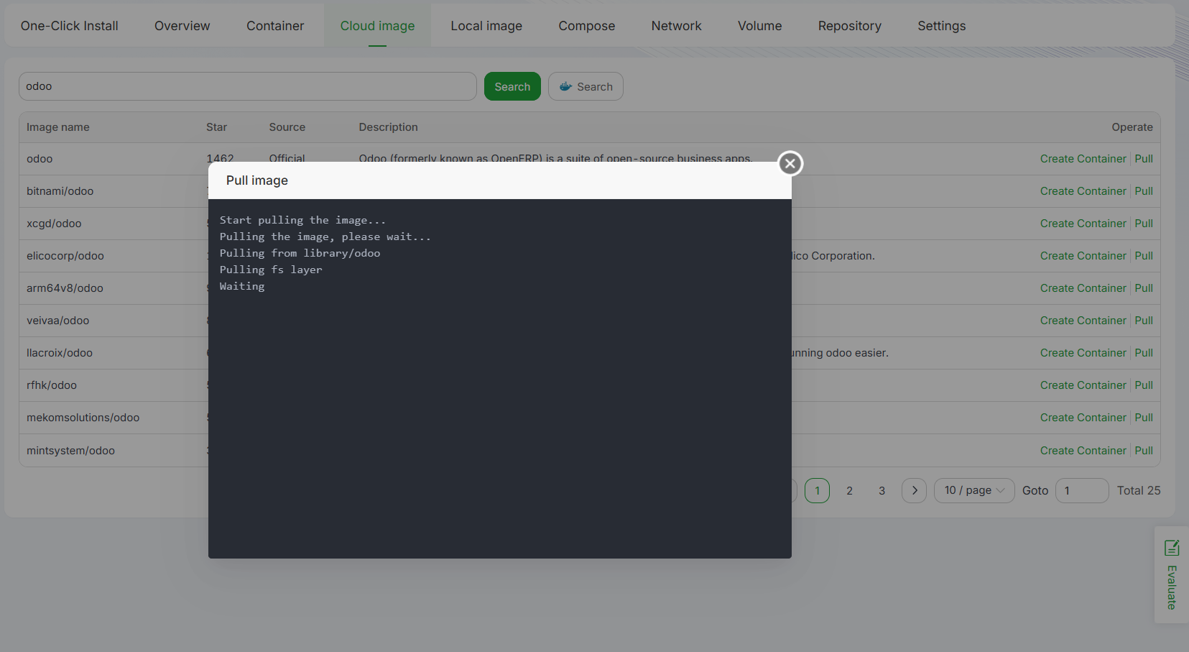1189x652 pixels.
Task: Jump to page 3 of results
Action: (882, 490)
